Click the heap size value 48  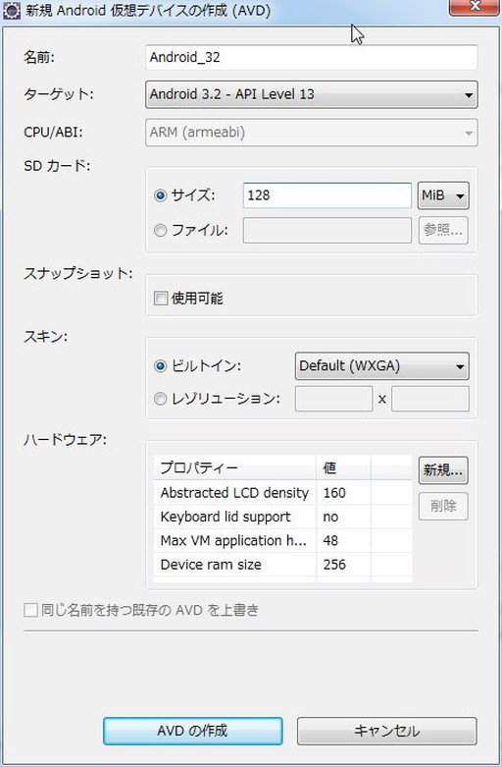[330, 540]
